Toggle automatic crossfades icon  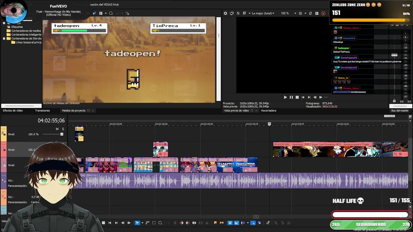[x=236, y=223]
